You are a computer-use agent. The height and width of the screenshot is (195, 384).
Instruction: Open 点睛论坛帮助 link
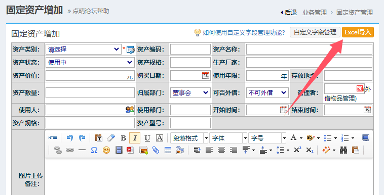tap(91, 11)
